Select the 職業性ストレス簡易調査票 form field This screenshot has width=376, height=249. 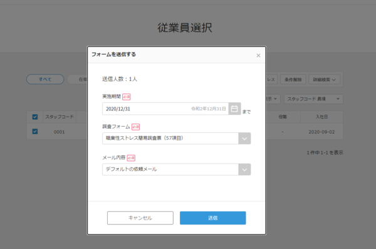tap(170, 139)
